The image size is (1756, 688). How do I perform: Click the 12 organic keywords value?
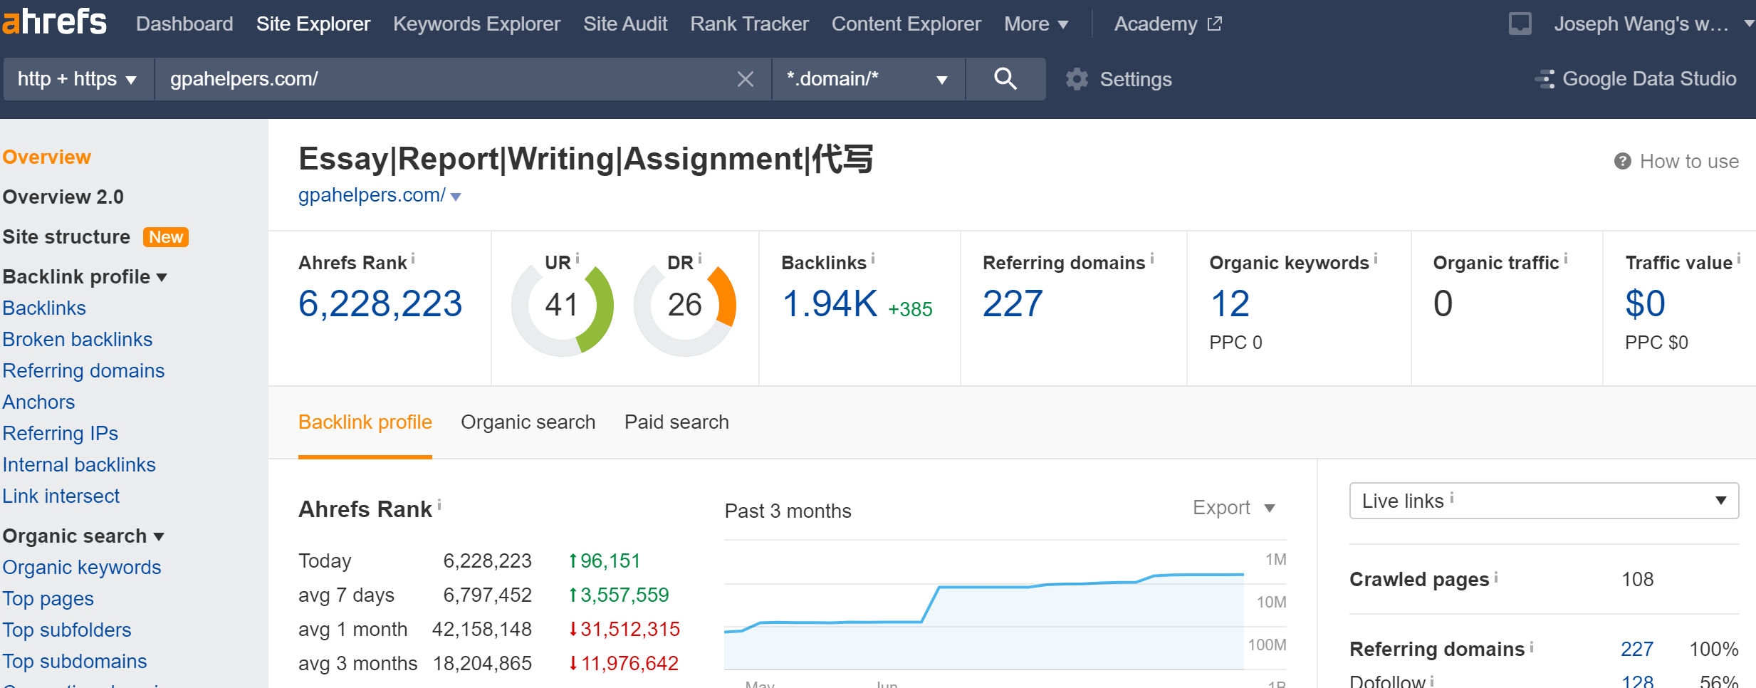[x=1230, y=304]
